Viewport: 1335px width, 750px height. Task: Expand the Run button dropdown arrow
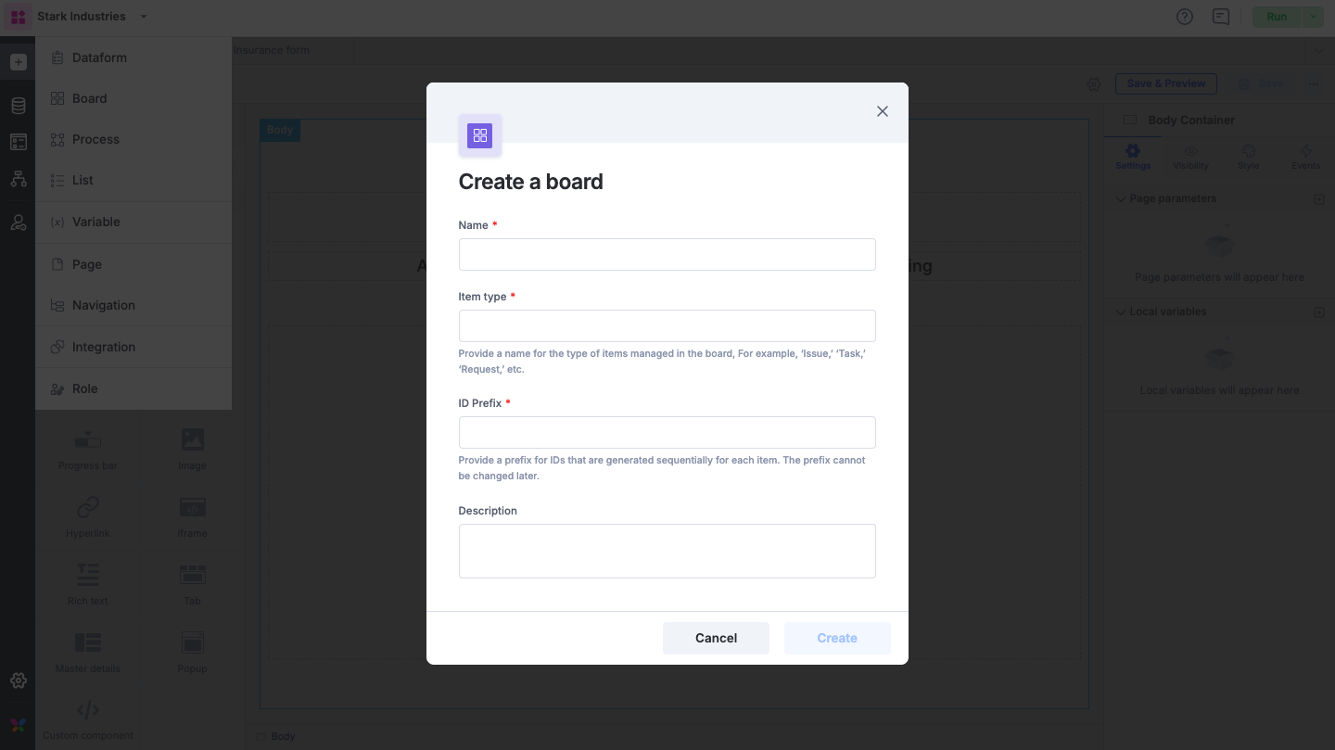(x=1313, y=17)
